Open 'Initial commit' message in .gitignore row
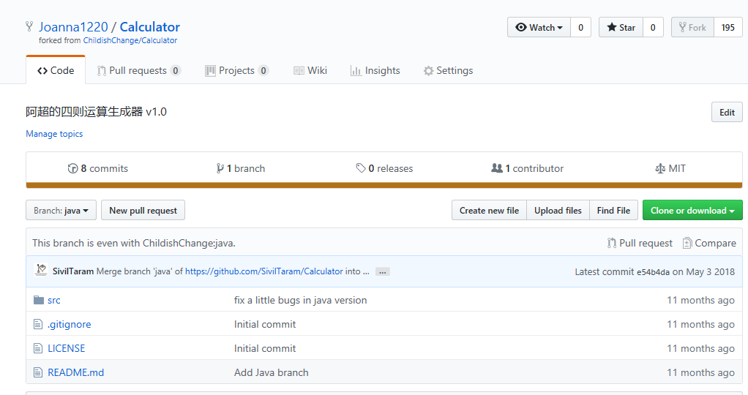748x395 pixels. tap(265, 324)
